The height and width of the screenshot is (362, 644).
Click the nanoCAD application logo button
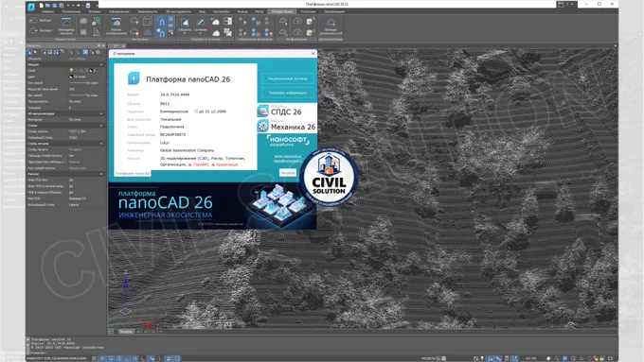point(31,6)
